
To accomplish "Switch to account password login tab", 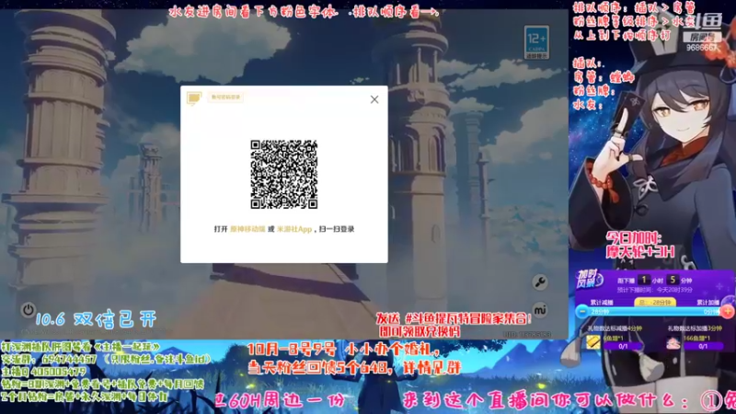I will [225, 98].
